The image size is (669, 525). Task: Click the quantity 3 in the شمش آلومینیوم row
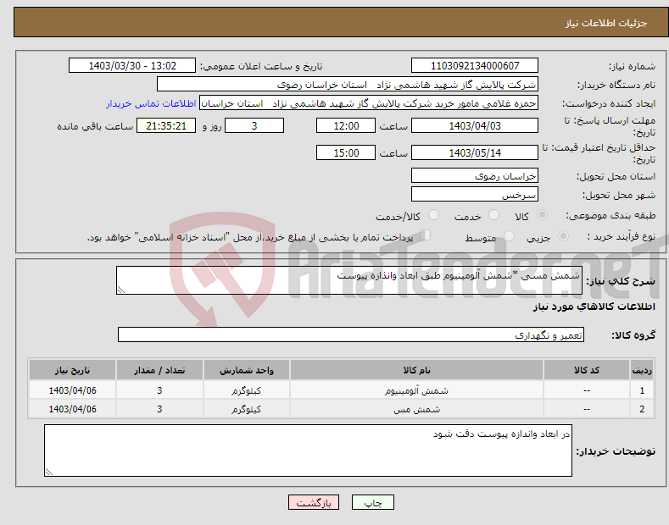159,390
